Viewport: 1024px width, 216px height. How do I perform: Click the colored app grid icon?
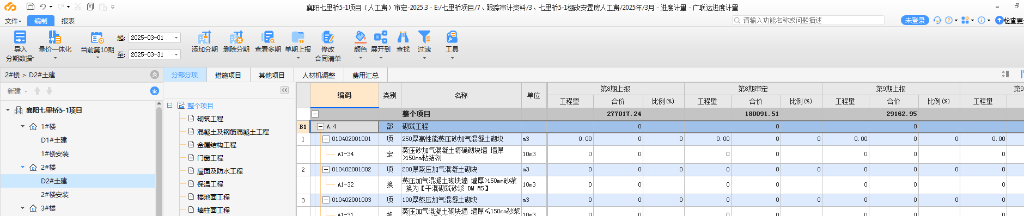(x=965, y=20)
